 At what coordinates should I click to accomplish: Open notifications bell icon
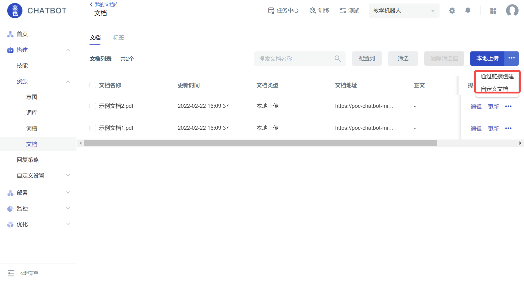click(468, 10)
